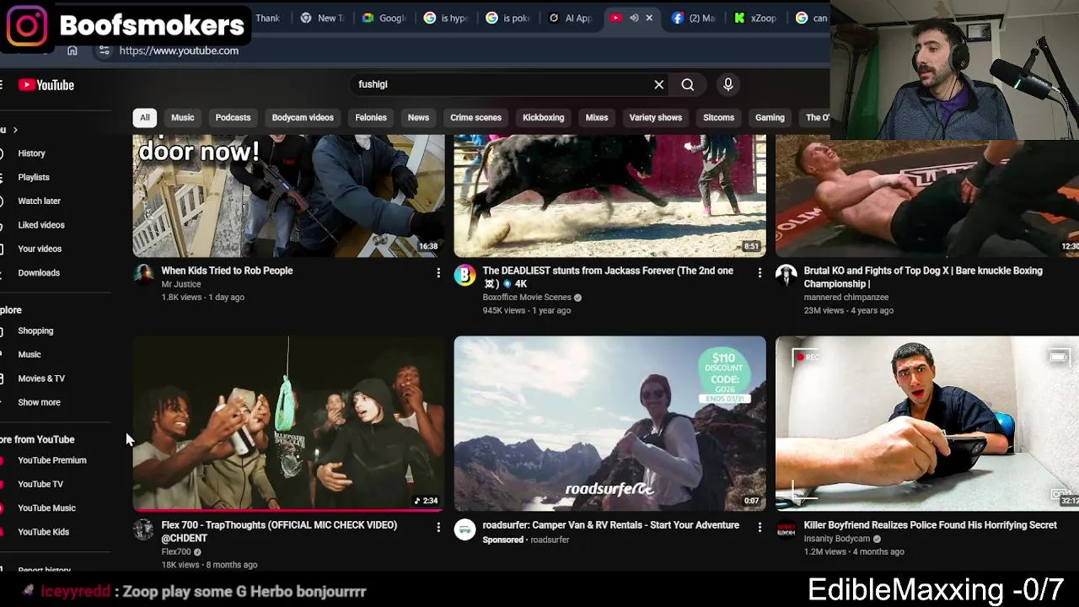
Task: Open YouTube Premium link
Action: (52, 460)
